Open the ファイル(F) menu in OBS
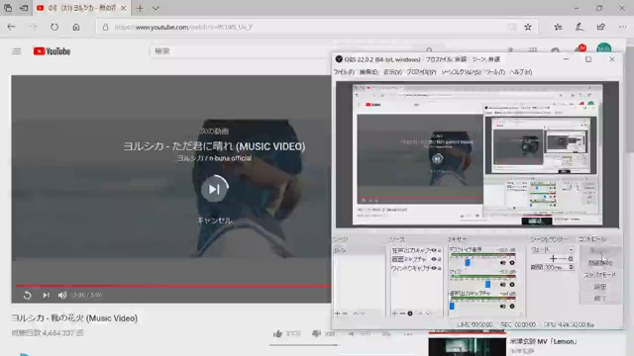634x356 pixels. (344, 72)
